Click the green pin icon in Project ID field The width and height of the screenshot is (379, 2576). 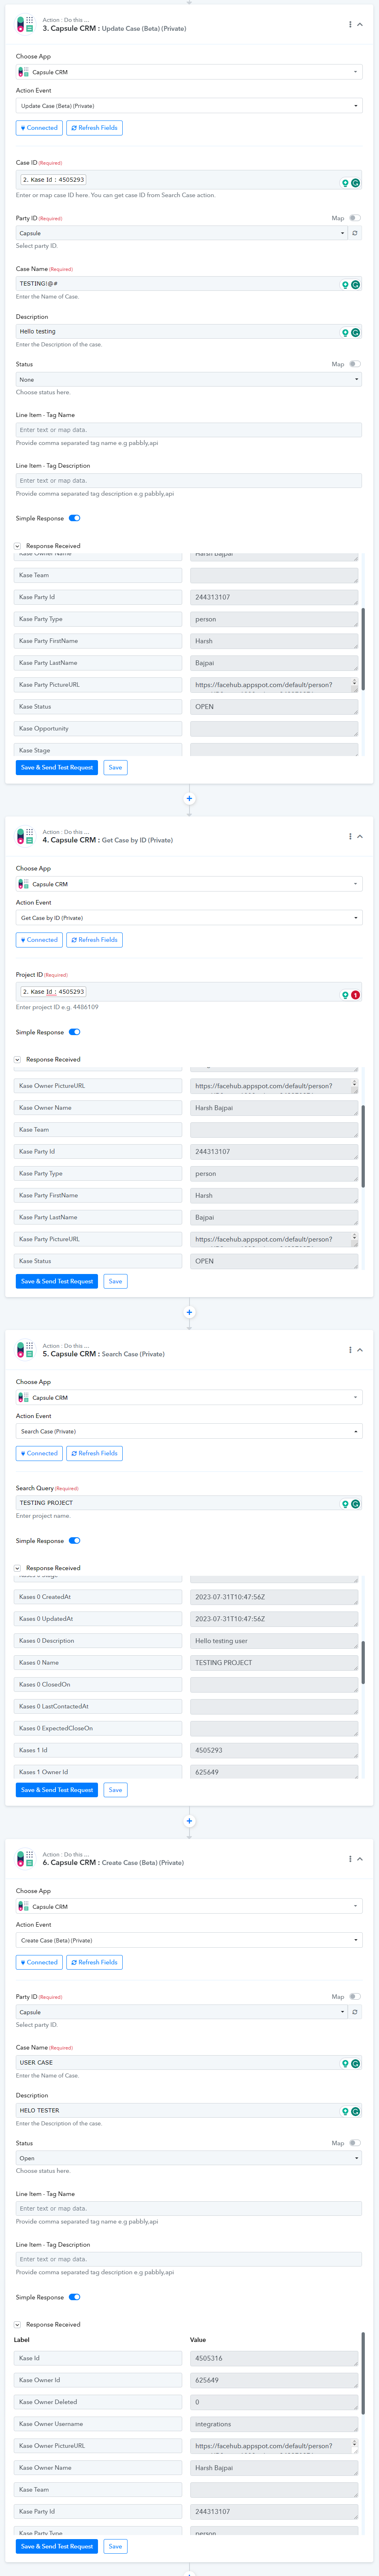[x=345, y=995]
